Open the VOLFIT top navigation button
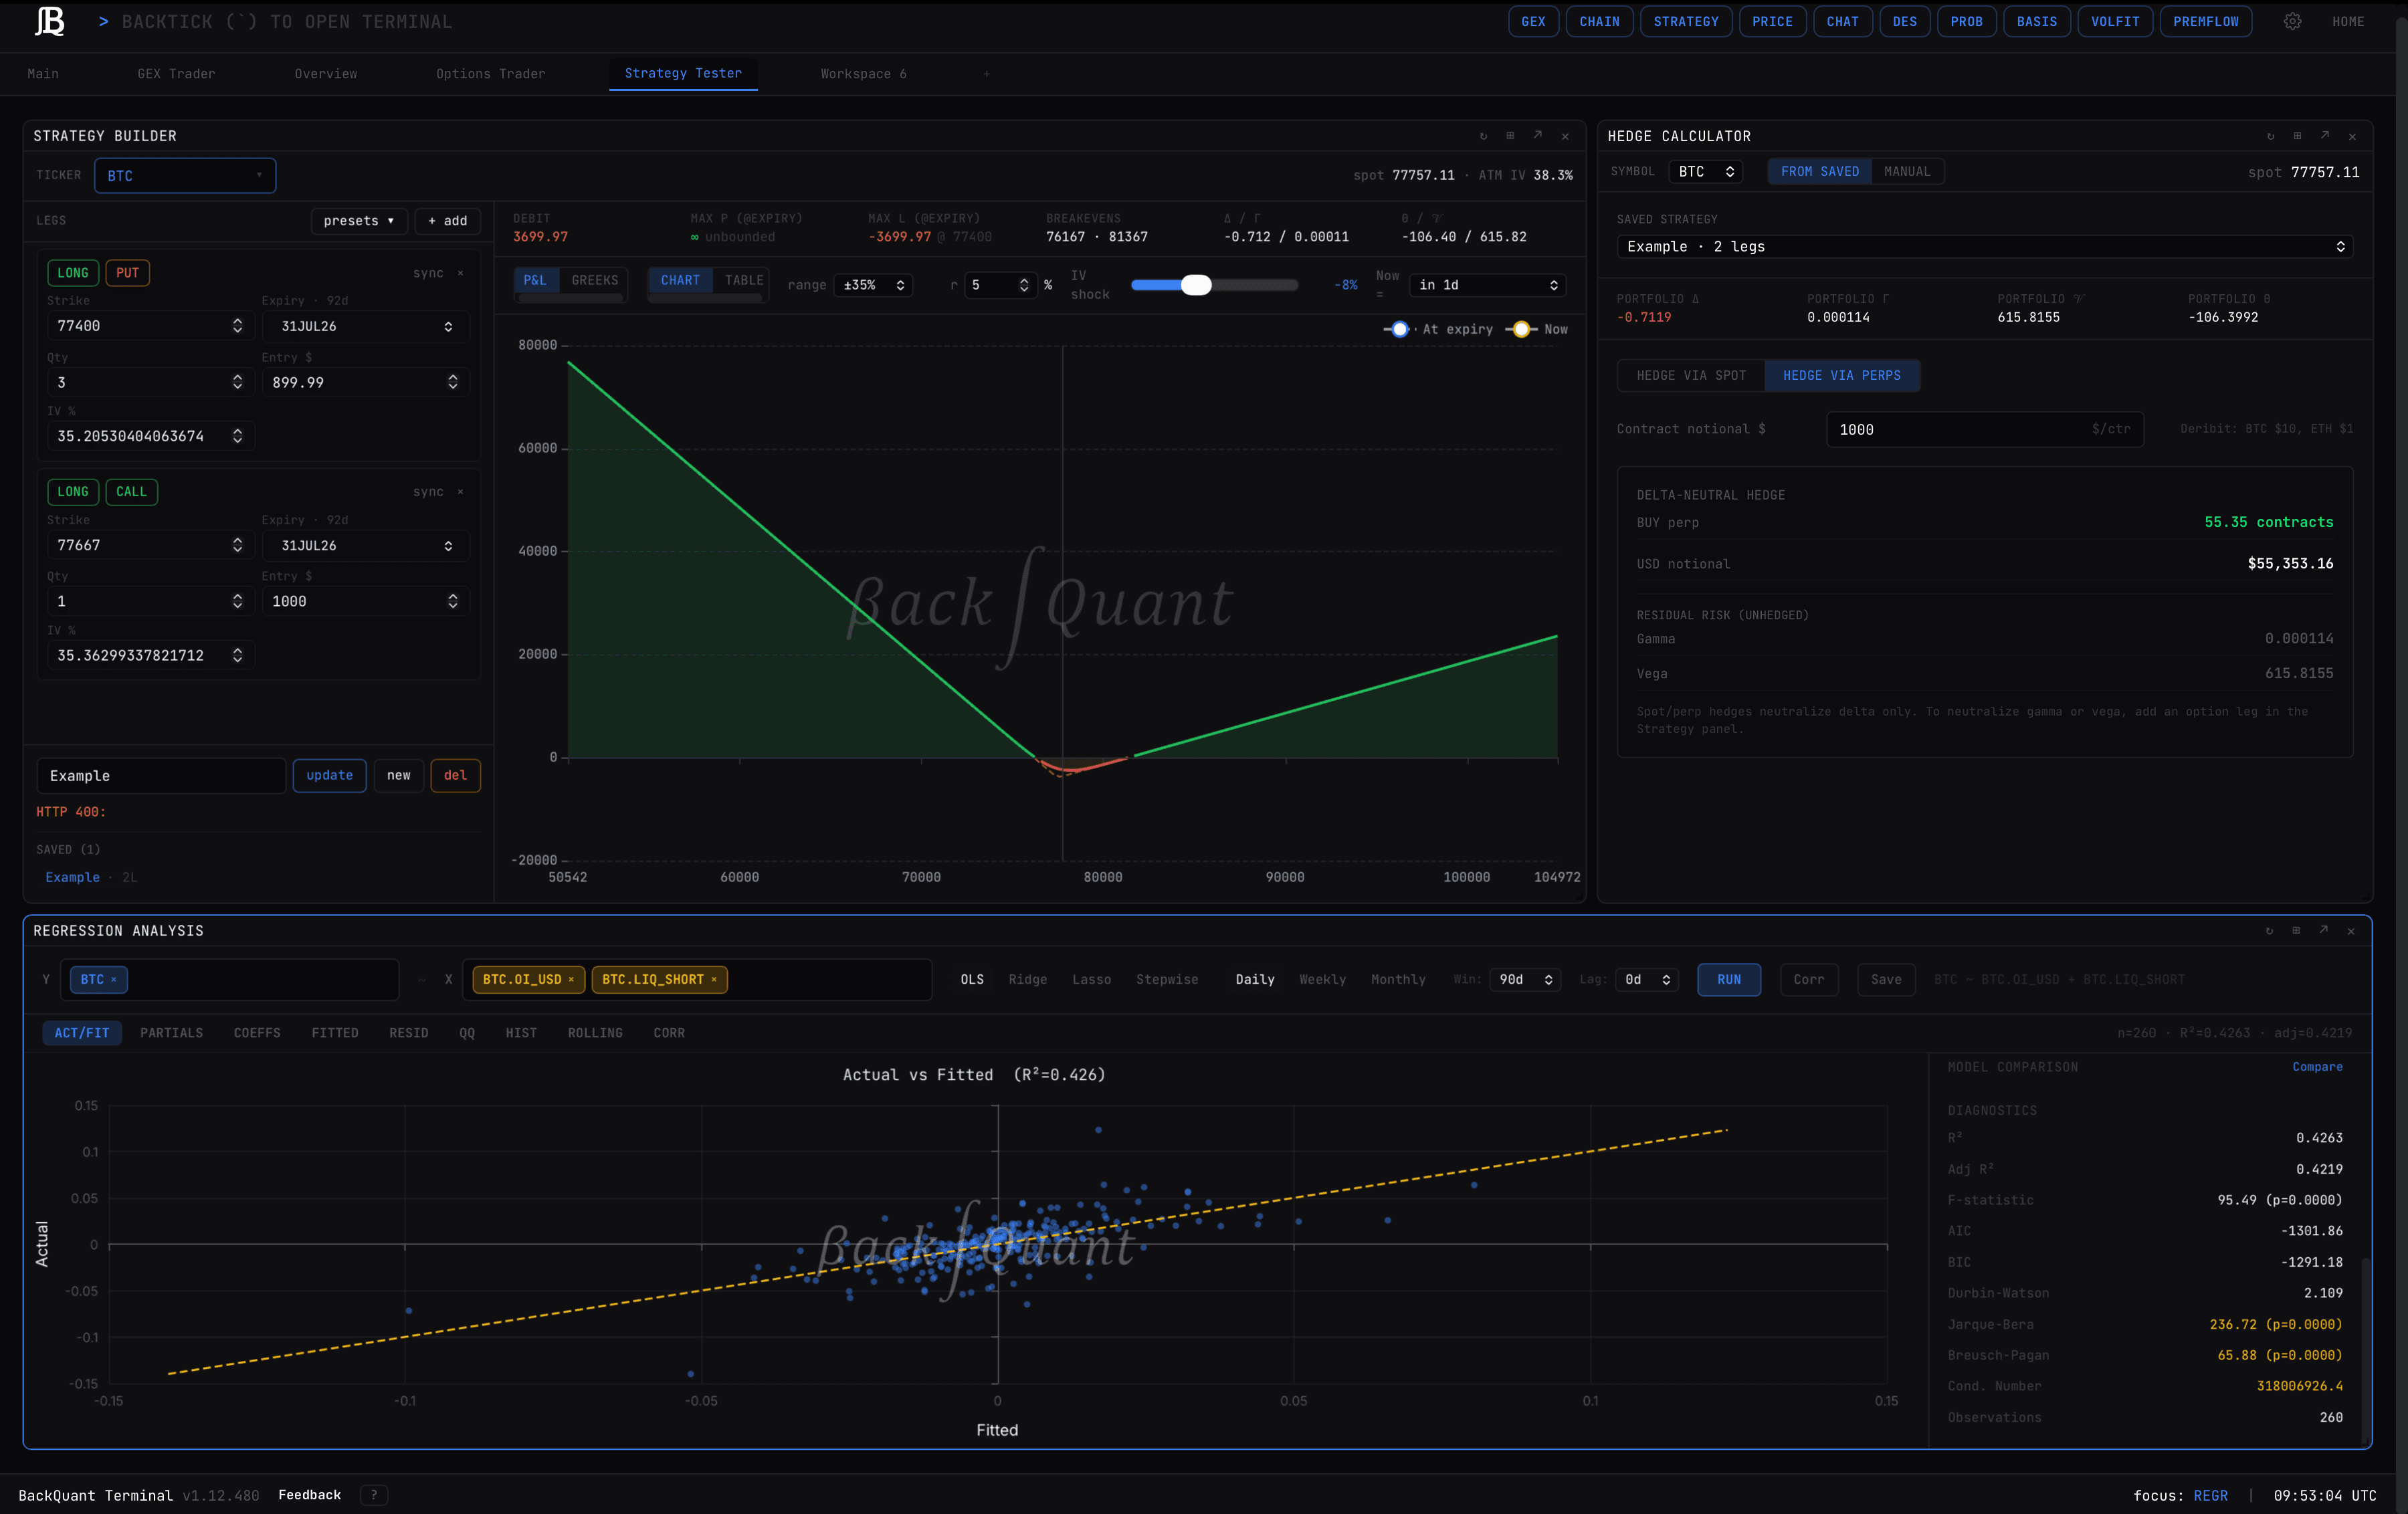 tap(2115, 21)
